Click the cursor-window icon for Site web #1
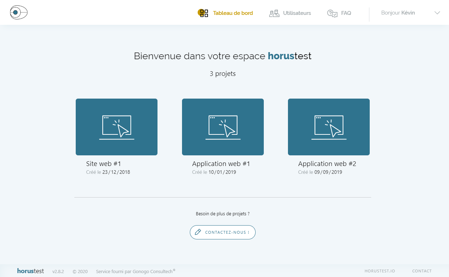The height and width of the screenshot is (277, 449). (x=117, y=127)
